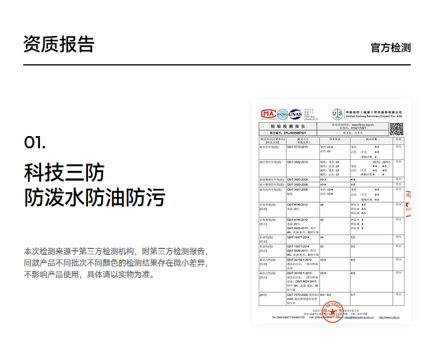
Task: Click the 防泼水防油防污 headline
Action: click(94, 197)
